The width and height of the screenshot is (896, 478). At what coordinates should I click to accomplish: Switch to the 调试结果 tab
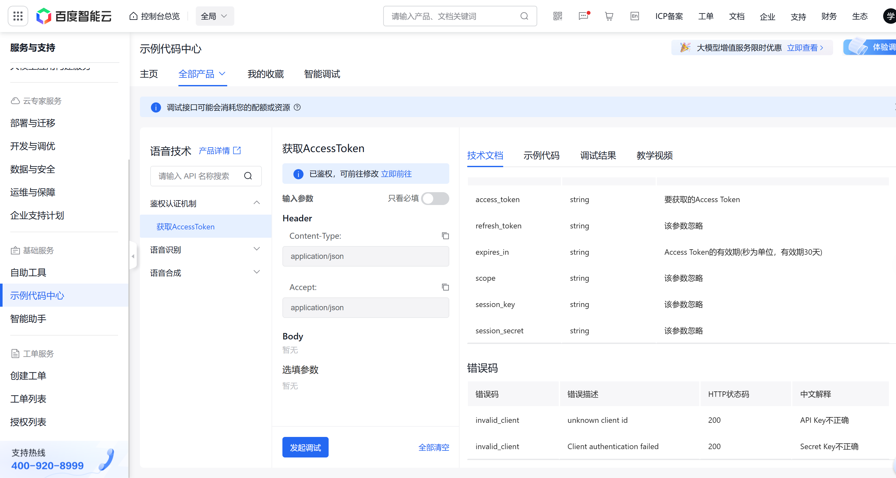598,156
